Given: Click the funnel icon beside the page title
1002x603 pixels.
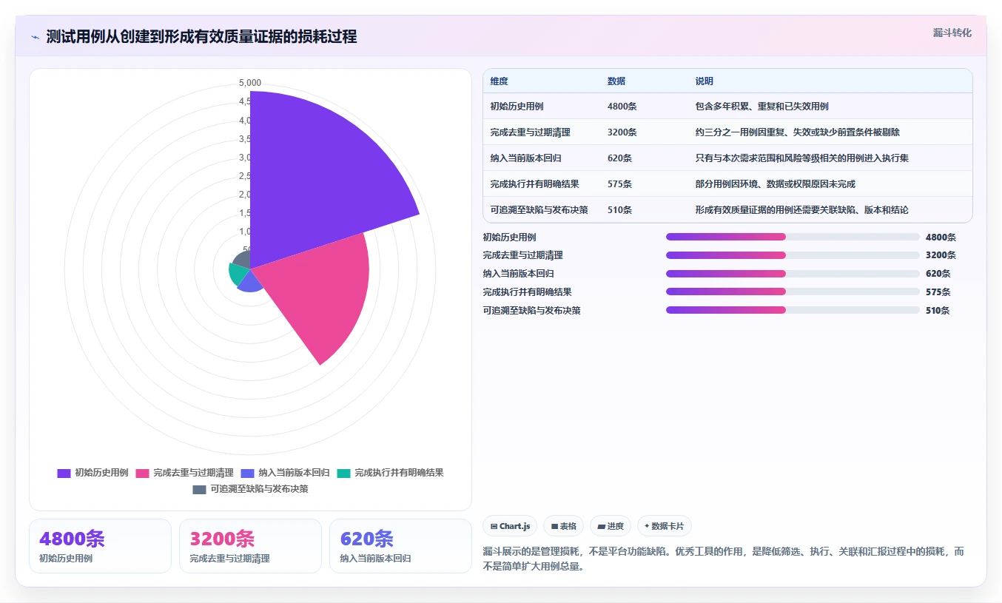Looking at the screenshot, I should 35,37.
